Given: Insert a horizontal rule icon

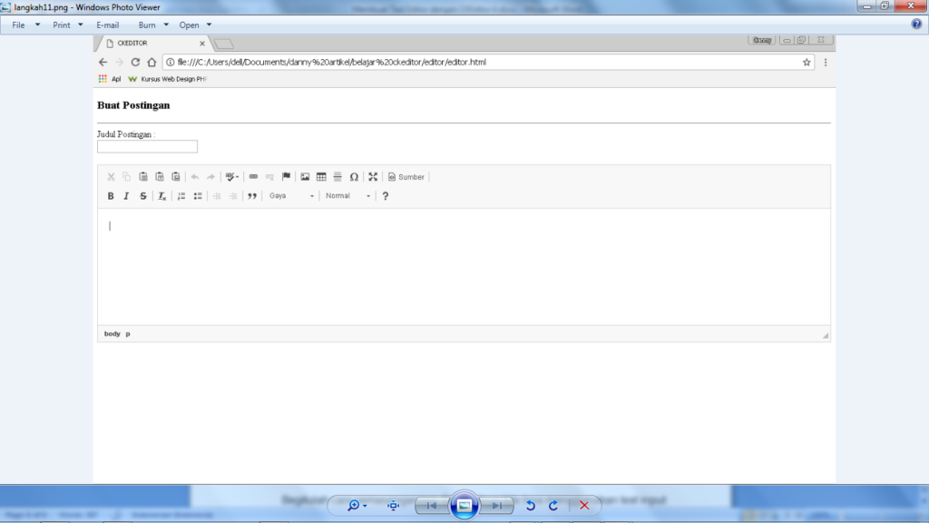Looking at the screenshot, I should [x=337, y=177].
